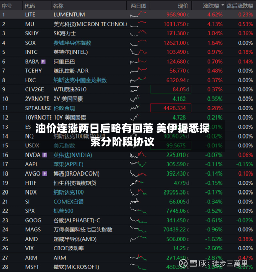
Task: Click the 恒生科技指数期货 name
Action: pos(75,183)
